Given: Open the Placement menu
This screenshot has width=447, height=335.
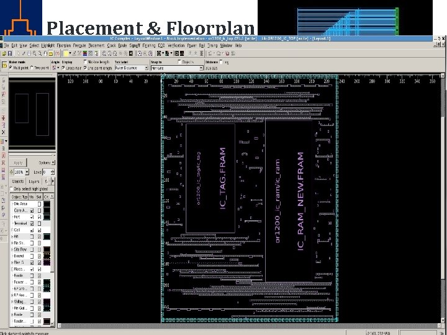Looking at the screenshot, I should pyautogui.click(x=96, y=45).
